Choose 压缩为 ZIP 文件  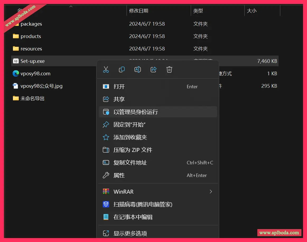pos(133,150)
